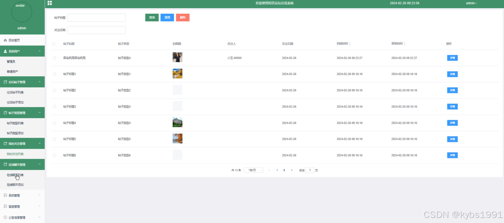
Task: Click the 帖子标题 search input
Action: tap(97, 17)
